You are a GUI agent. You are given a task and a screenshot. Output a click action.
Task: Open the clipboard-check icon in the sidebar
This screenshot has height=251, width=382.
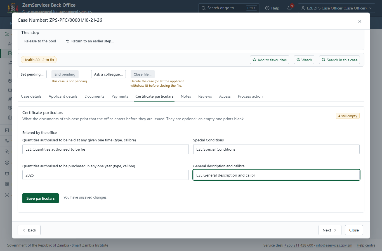[7, 130]
